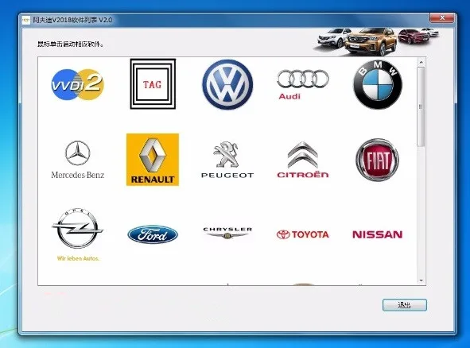This screenshot has width=470, height=348.
Task: Open the Peugeot software
Action: coord(227,160)
